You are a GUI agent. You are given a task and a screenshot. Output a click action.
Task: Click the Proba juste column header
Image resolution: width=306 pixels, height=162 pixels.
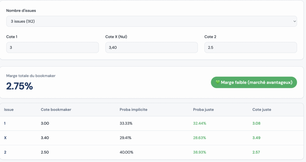coord(203,110)
